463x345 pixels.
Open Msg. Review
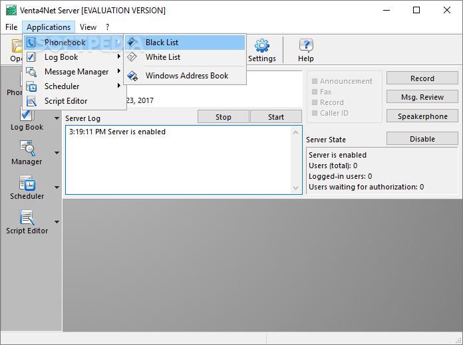click(x=422, y=97)
